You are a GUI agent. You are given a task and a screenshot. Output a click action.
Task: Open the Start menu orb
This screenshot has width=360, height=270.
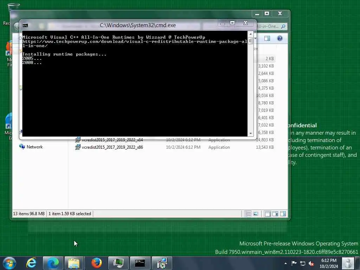pyautogui.click(x=9, y=263)
